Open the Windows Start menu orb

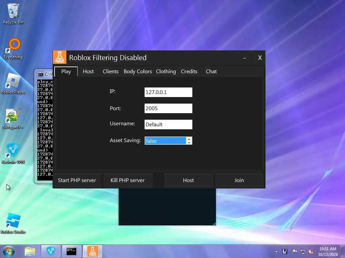tap(9, 251)
